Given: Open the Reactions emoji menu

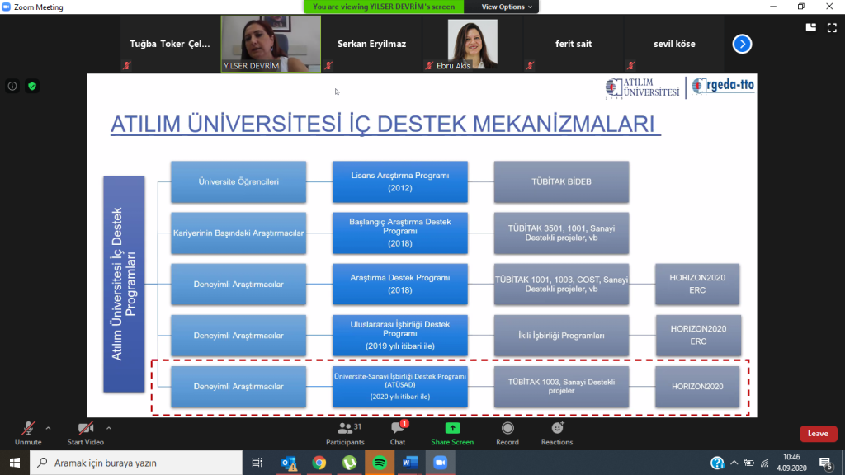Looking at the screenshot, I should tap(557, 432).
